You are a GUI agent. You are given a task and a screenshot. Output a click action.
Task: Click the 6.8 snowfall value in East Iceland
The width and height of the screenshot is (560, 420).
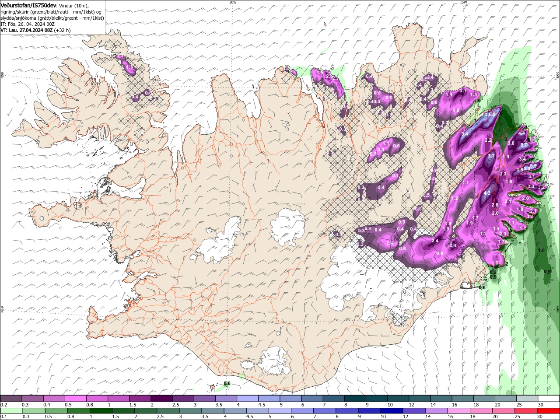pos(492,114)
